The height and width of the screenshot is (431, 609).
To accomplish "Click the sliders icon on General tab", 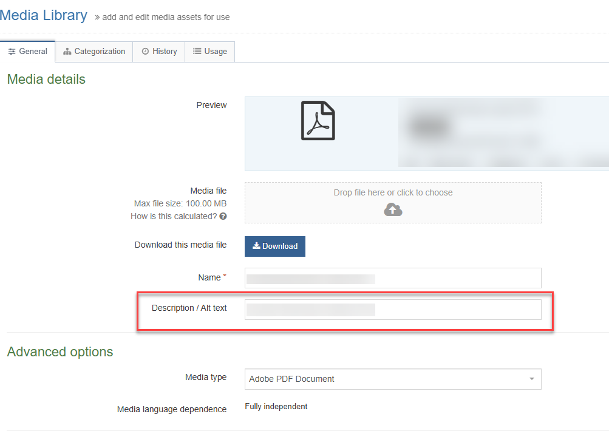I will pos(12,52).
